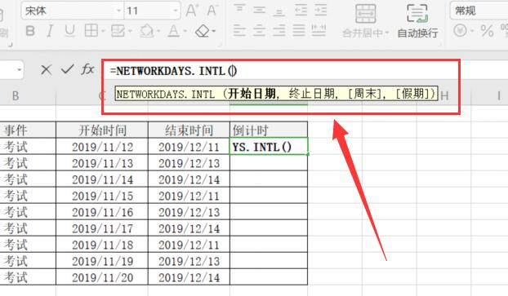This screenshot has width=508, height=296.
Task: Align text right
Action: pyautogui.click(x=279, y=30)
